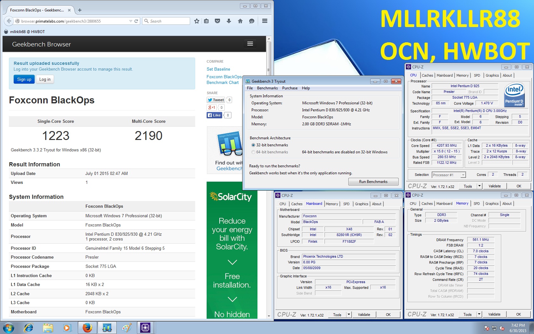Click Validate in Memory CPU-Z window
This screenshot has width=534, height=334.
pyautogui.click(x=494, y=314)
